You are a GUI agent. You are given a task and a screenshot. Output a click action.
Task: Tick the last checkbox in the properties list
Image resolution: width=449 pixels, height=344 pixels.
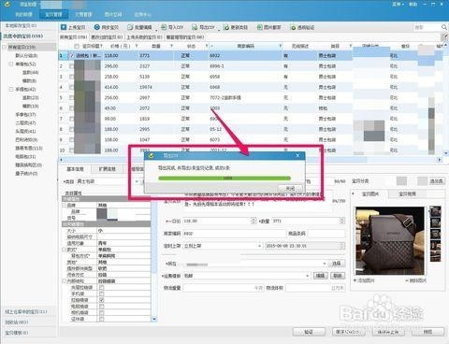[x=102, y=319]
